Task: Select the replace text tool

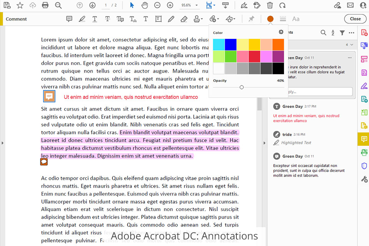Action: pos(120,19)
